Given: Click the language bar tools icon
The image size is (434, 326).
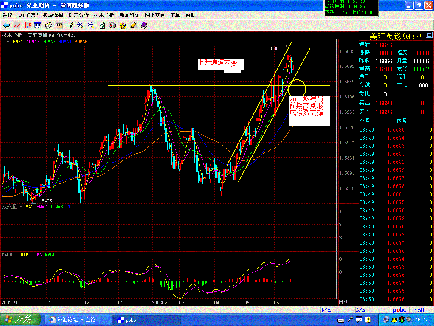Looking at the screenshot, I should pyautogui.click(x=359, y=320).
